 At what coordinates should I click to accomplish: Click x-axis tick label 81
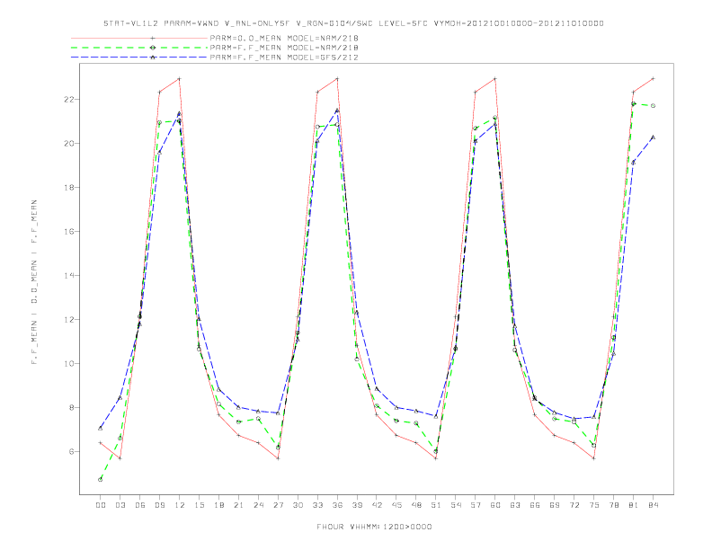click(x=634, y=505)
